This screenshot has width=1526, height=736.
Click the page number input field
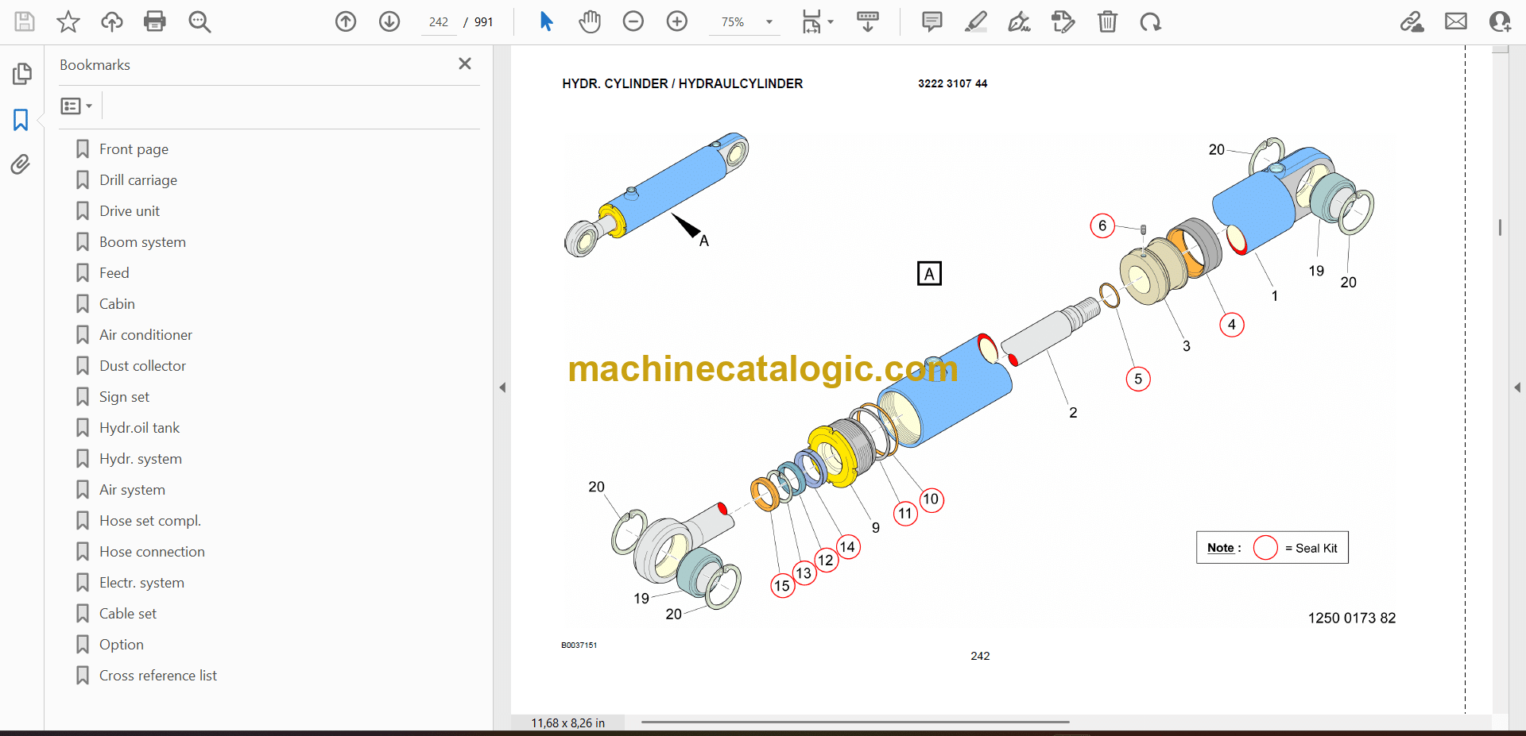point(439,22)
